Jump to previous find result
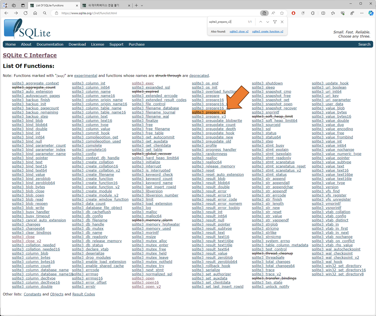The height and width of the screenshot is (316, 376). tap(261, 22)
